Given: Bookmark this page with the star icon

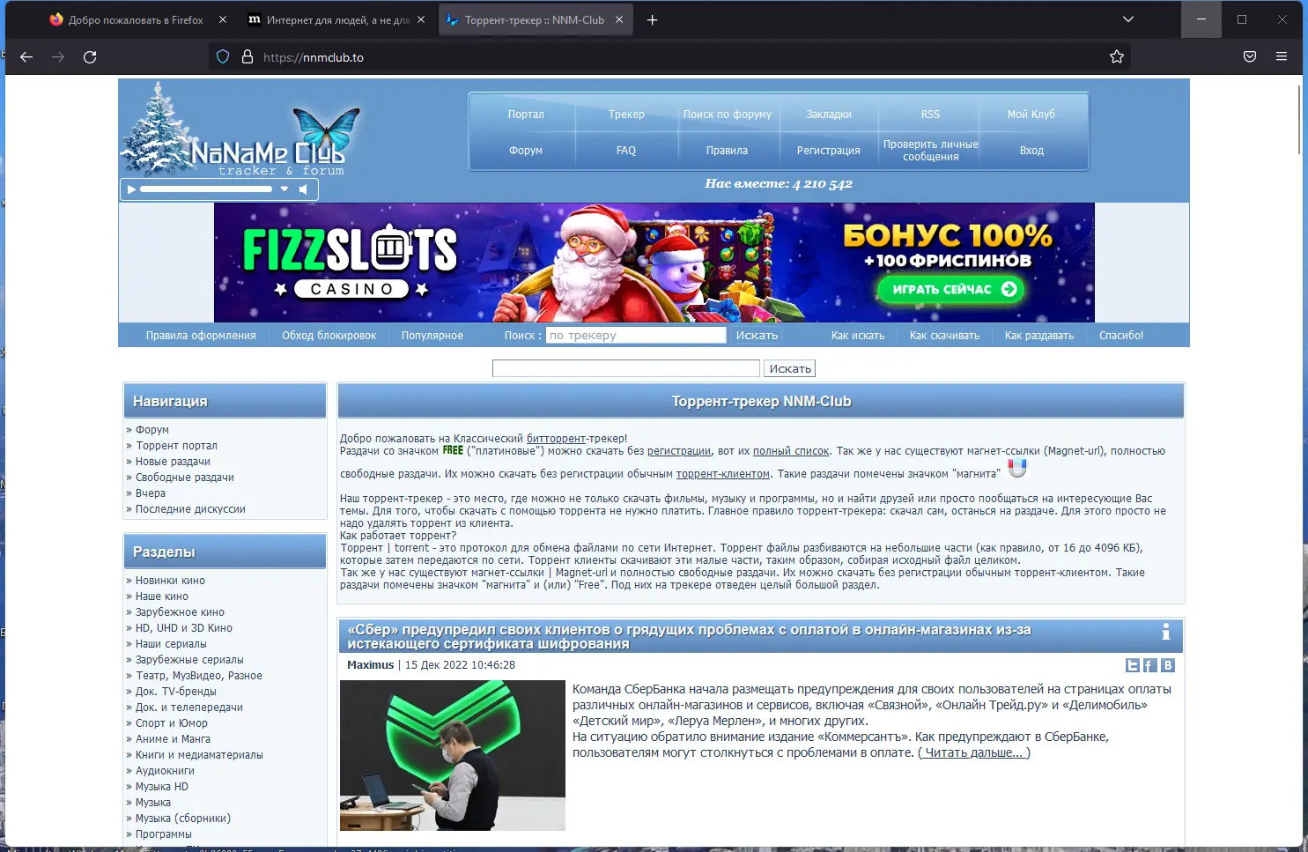Looking at the screenshot, I should 1117,57.
